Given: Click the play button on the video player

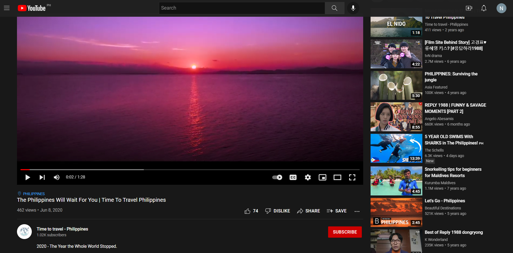Looking at the screenshot, I should click(27, 177).
